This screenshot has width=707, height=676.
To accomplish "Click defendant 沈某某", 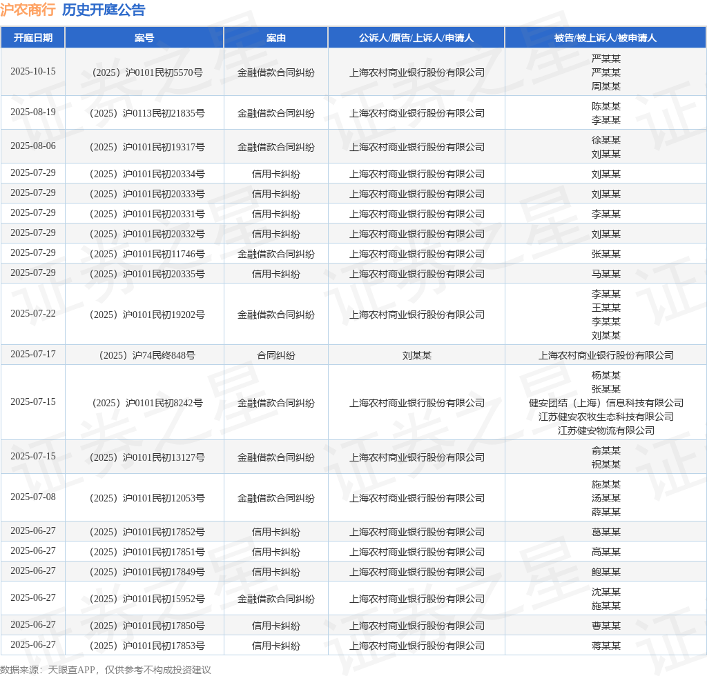I will (x=606, y=592).
